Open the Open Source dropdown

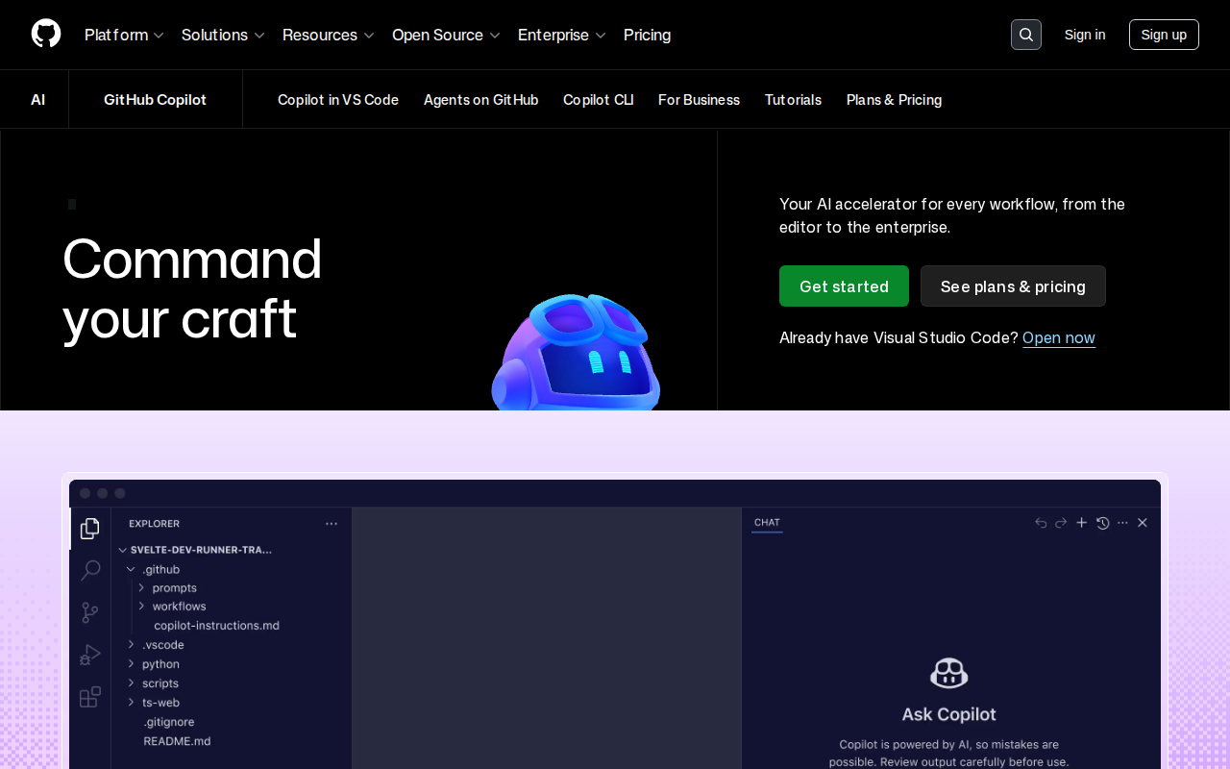[446, 35]
